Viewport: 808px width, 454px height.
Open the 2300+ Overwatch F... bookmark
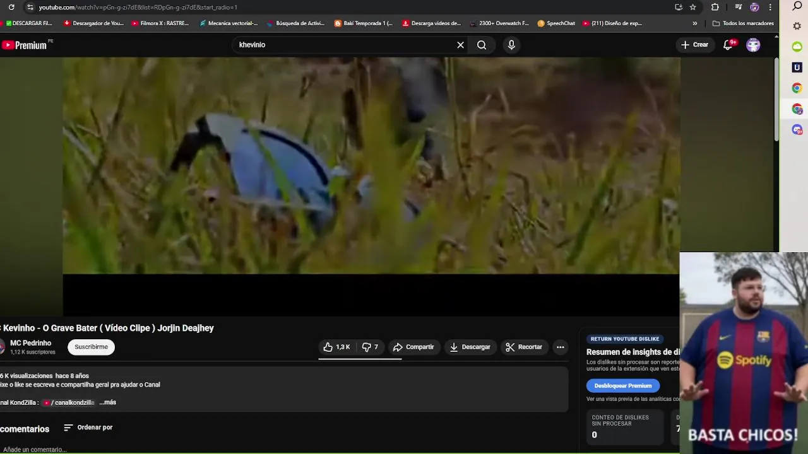pos(499,23)
